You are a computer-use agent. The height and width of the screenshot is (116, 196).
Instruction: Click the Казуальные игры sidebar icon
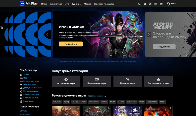click(21, 92)
